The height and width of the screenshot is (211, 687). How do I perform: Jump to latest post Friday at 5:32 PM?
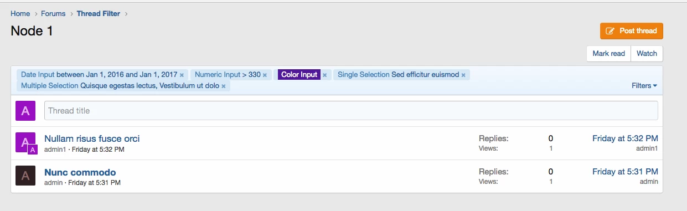(625, 138)
